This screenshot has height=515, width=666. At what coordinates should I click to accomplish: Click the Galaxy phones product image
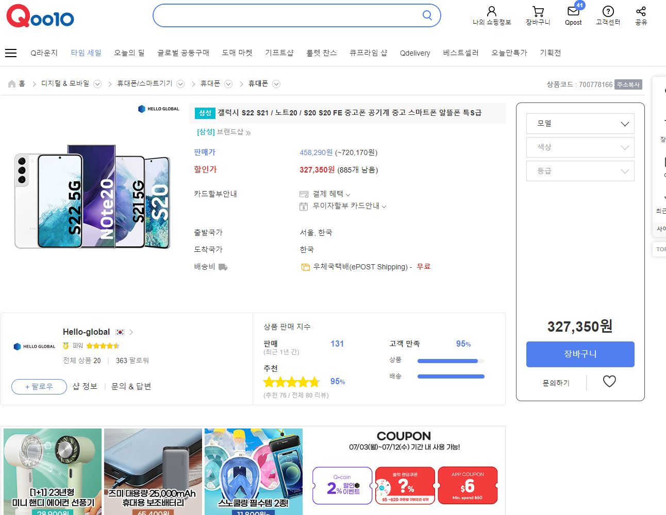coord(92,197)
